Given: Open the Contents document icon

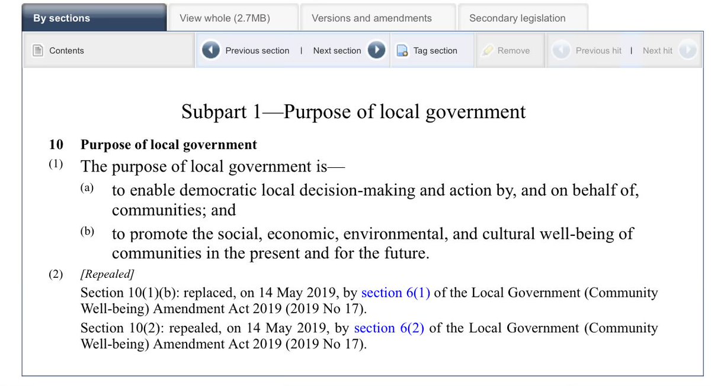Looking at the screenshot, I should click(38, 51).
